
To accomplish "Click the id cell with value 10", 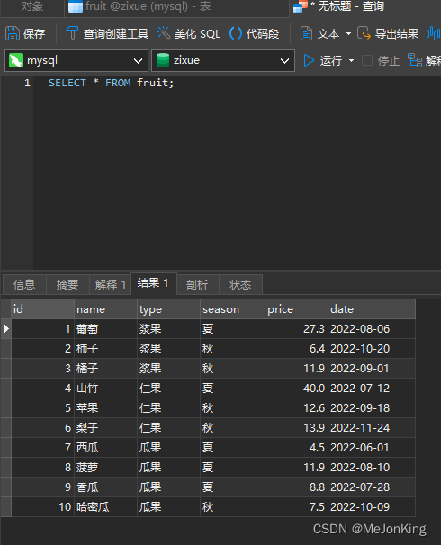I will point(43,507).
